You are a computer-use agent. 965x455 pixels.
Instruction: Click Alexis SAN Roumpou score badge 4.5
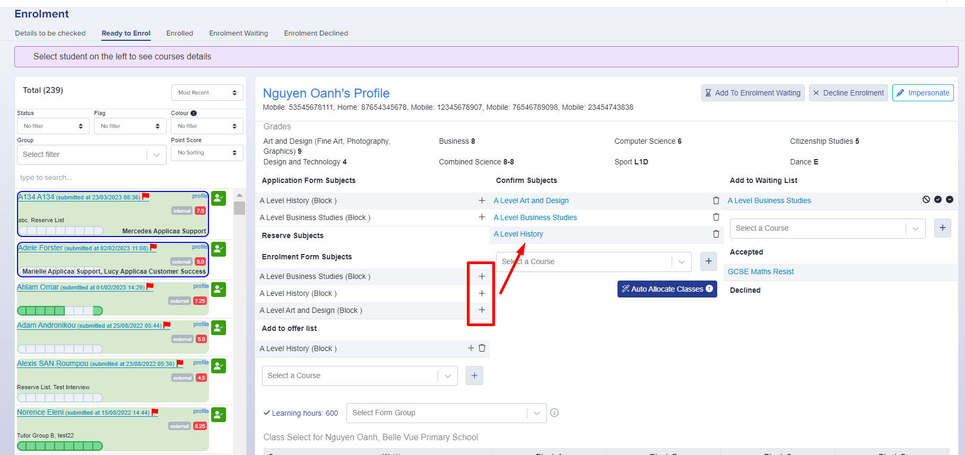(201, 378)
